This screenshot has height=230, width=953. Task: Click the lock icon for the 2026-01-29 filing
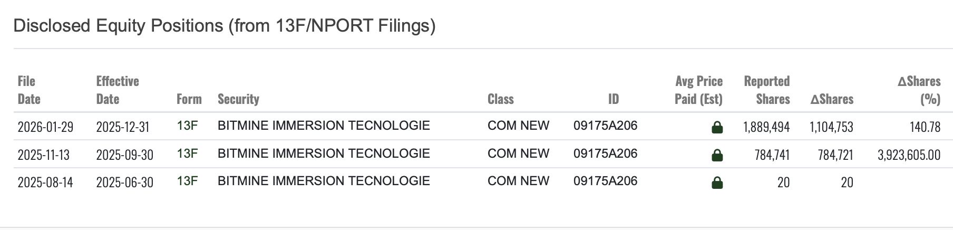click(x=717, y=127)
